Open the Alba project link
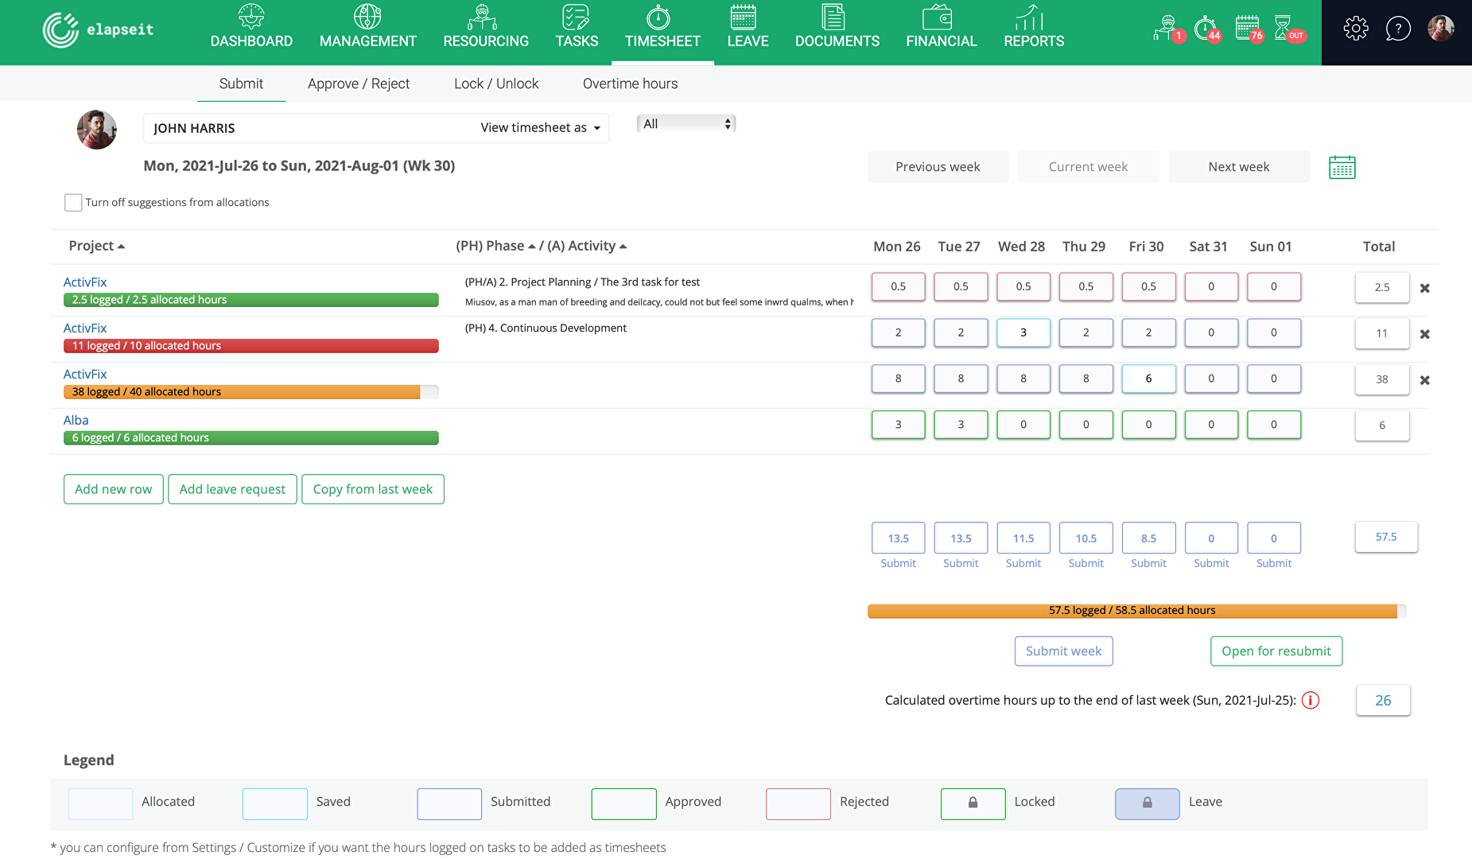The height and width of the screenshot is (859, 1472). 76,420
